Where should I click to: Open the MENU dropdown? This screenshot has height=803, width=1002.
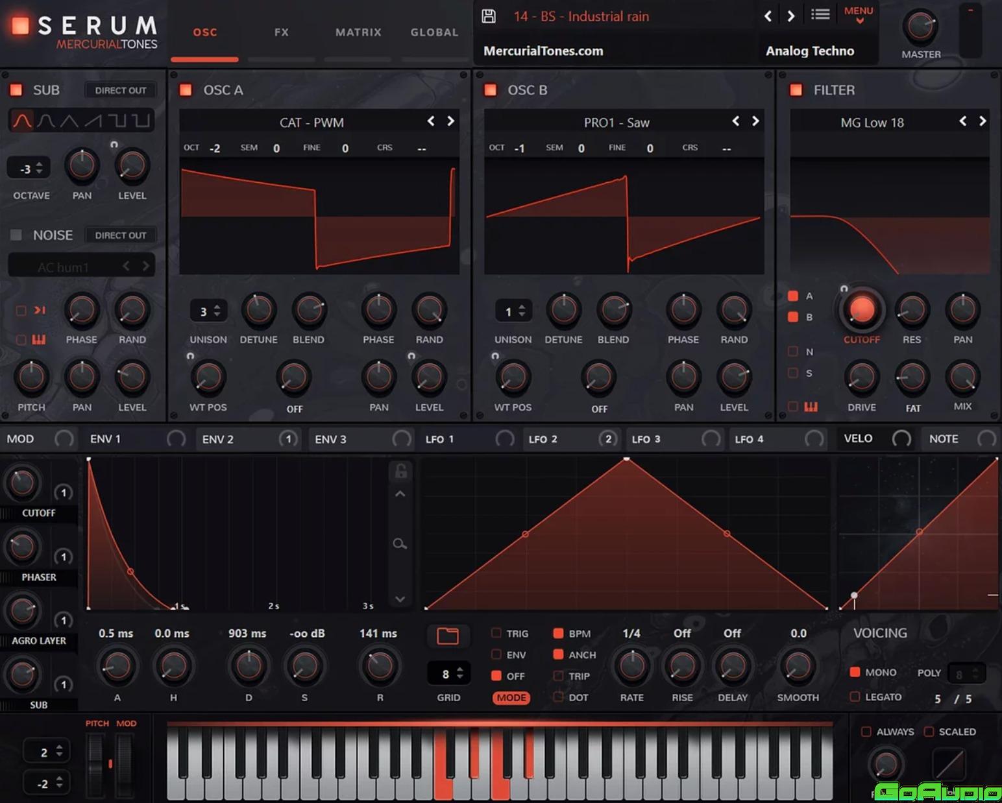point(858,15)
